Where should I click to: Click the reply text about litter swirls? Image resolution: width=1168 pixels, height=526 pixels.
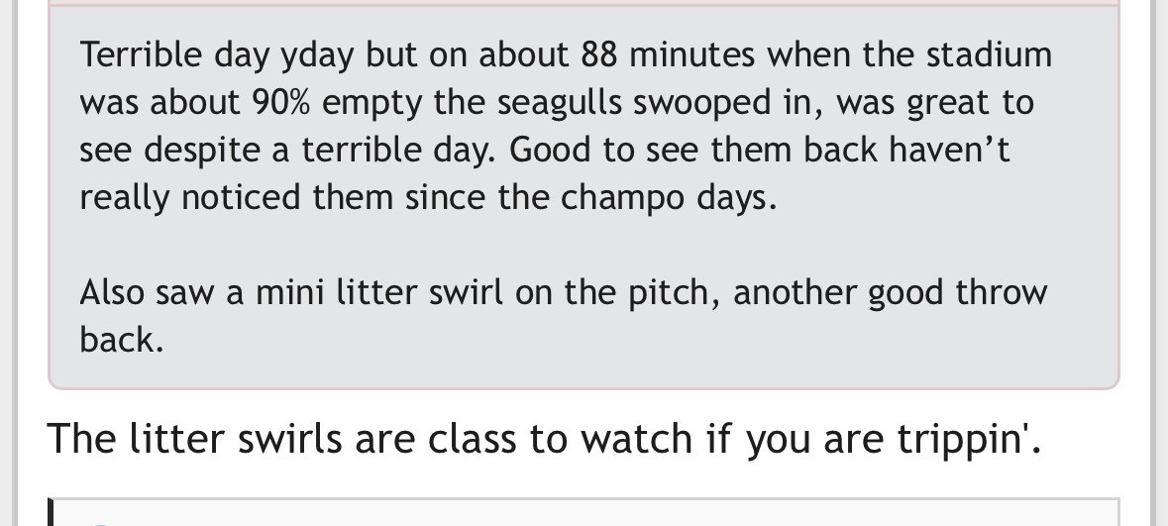(543, 438)
